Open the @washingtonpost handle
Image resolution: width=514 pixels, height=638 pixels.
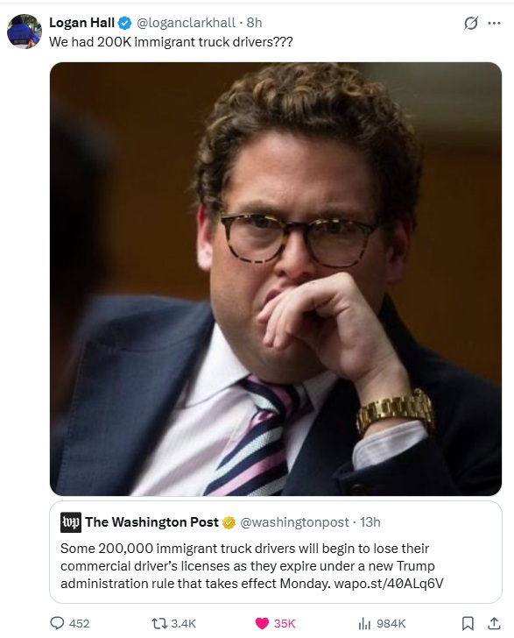(294, 522)
